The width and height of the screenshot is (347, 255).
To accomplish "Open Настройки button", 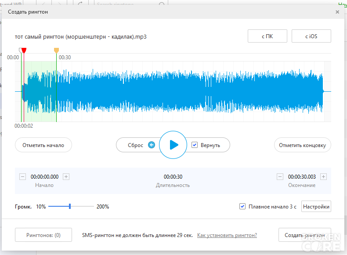I will click(316, 206).
